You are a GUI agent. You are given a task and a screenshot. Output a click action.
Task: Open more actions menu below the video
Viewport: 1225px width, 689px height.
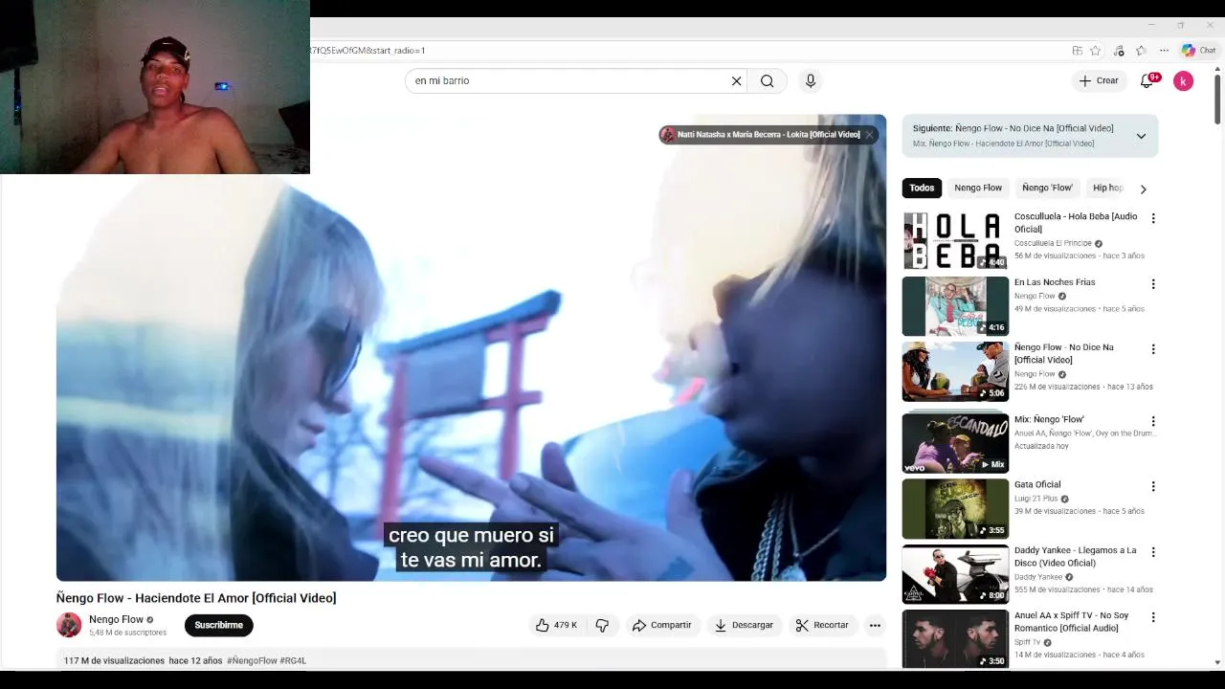[875, 625]
